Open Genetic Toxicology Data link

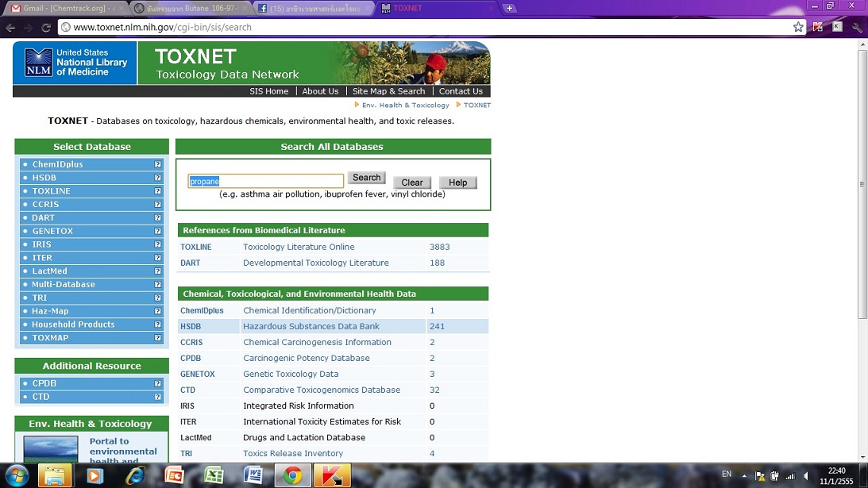pyautogui.click(x=291, y=374)
